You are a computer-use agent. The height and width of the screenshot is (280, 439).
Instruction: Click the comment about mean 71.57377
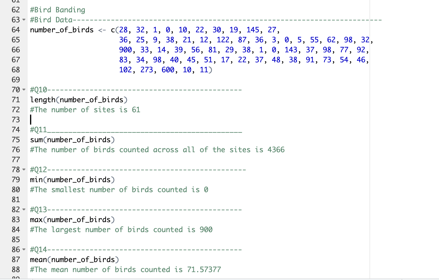click(125, 269)
